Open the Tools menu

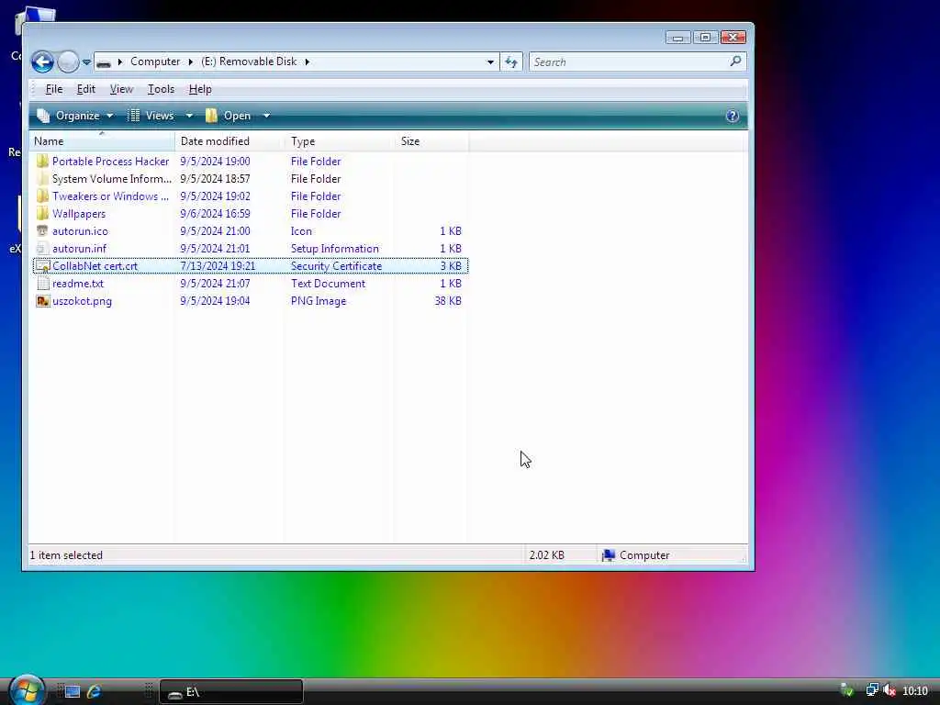pos(161,89)
